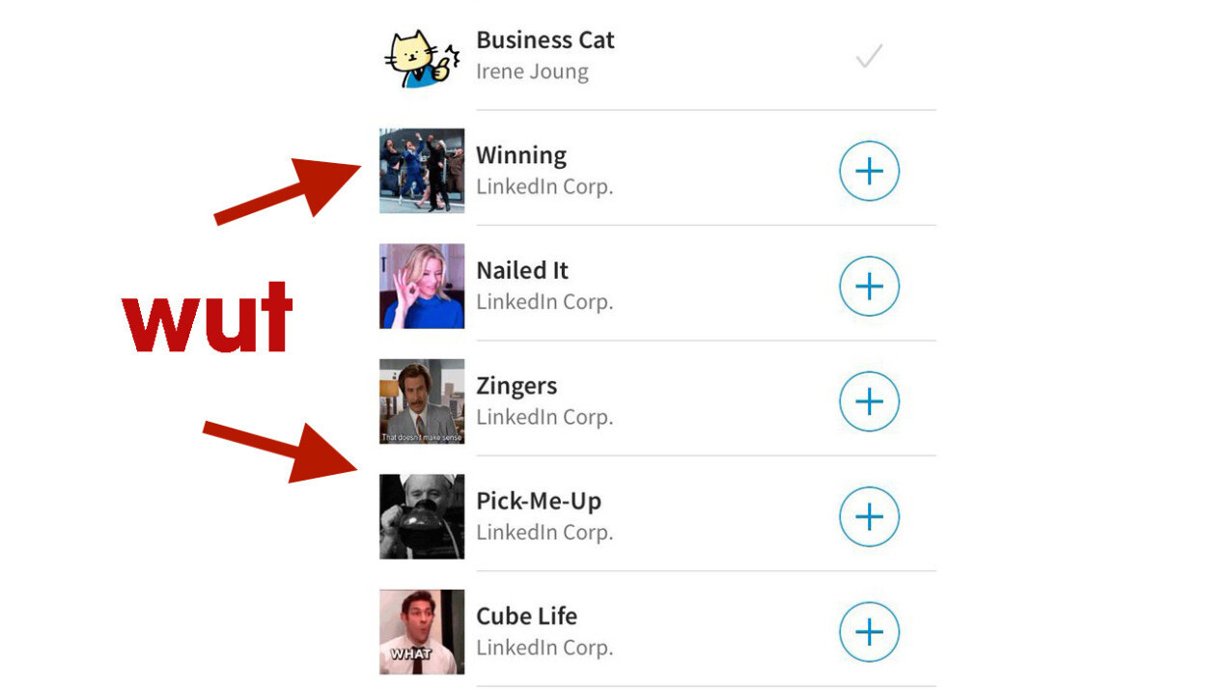Click the Irene Joung author name
The image size is (1227, 690).
pos(532,71)
